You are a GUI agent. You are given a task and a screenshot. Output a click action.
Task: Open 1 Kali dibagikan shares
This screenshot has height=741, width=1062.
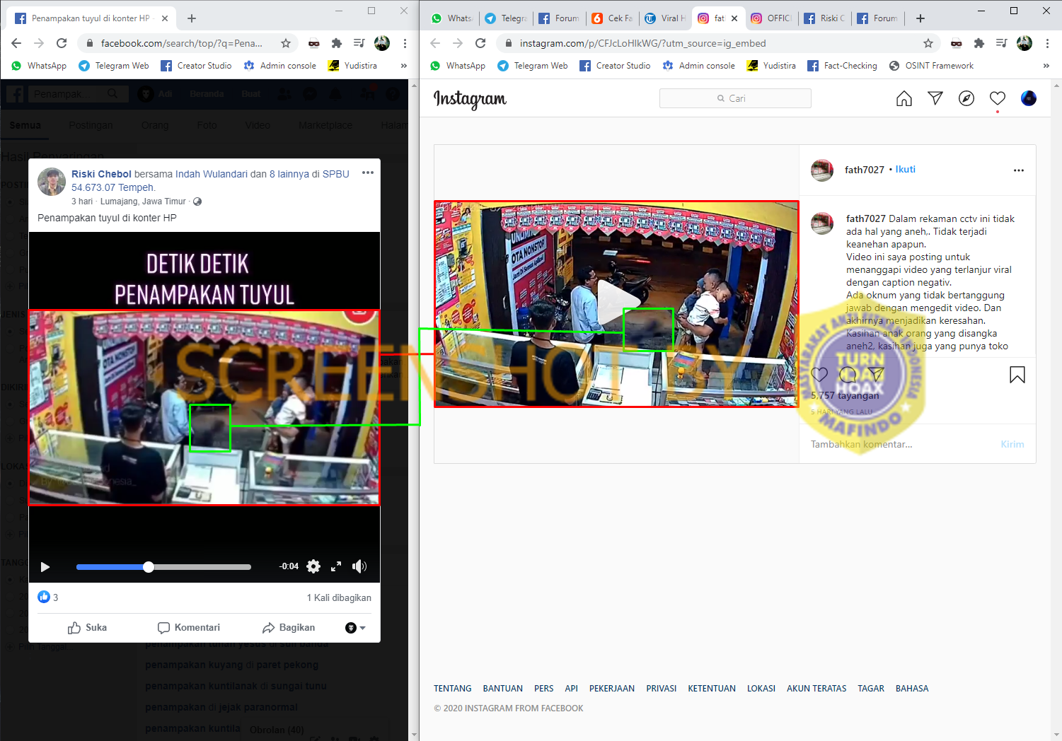tap(339, 597)
